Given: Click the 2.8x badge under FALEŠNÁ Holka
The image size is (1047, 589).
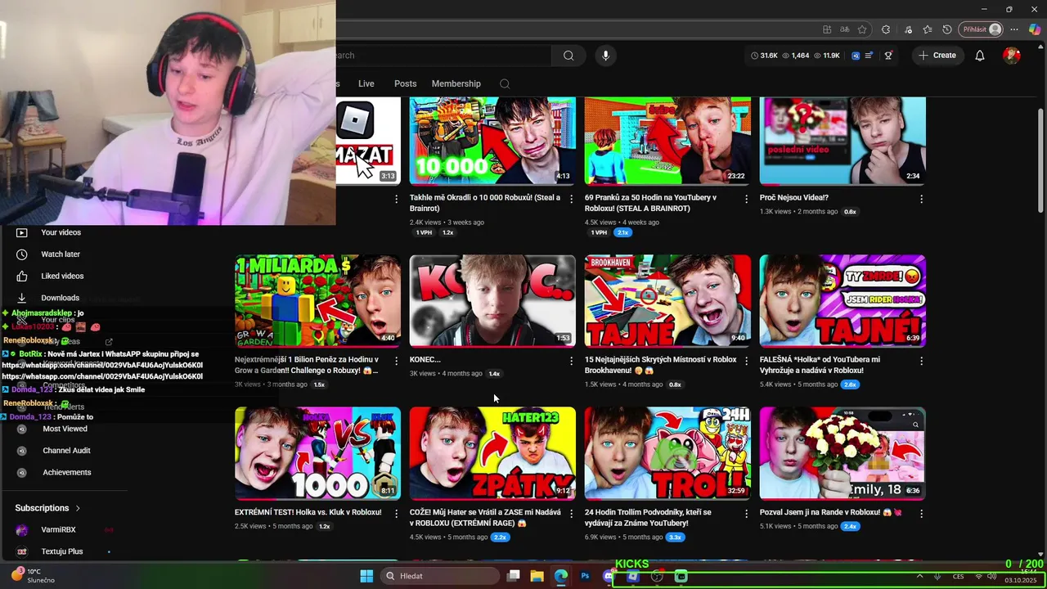Looking at the screenshot, I should pos(850,384).
